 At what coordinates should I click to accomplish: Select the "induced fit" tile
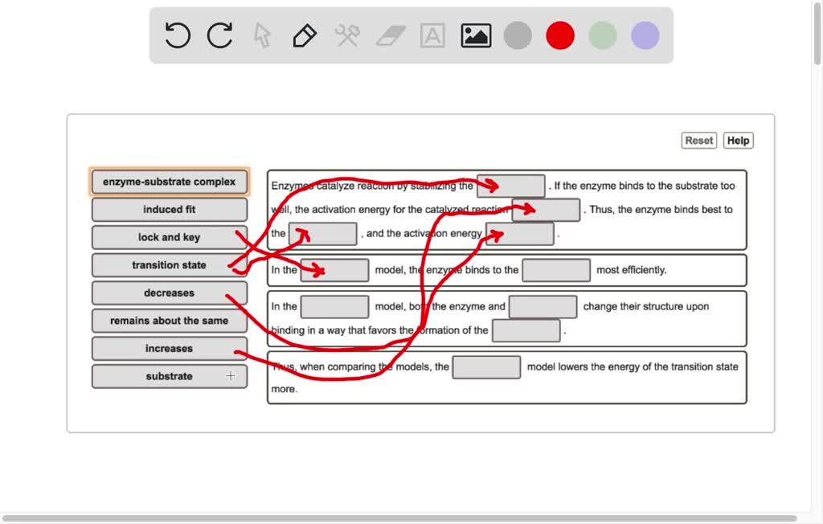[169, 210]
